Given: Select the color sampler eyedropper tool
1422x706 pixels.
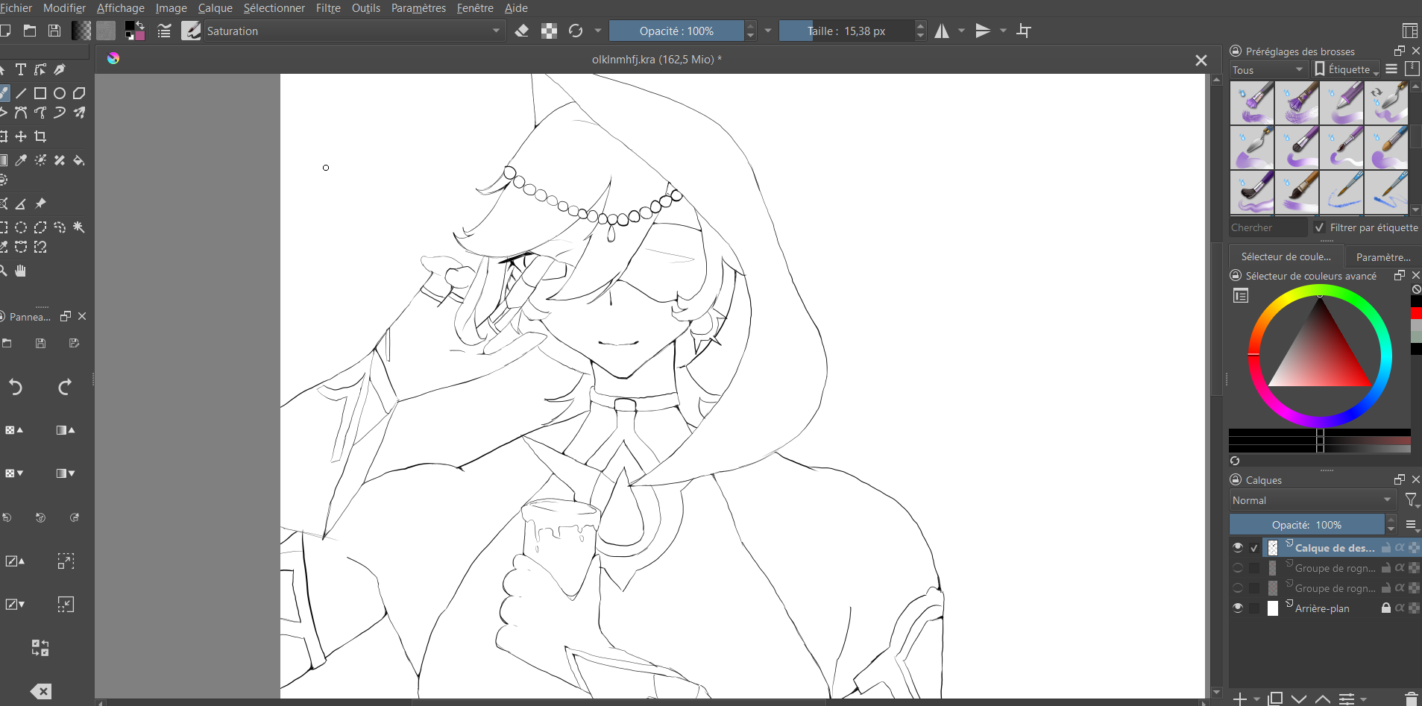Looking at the screenshot, I should [x=21, y=160].
